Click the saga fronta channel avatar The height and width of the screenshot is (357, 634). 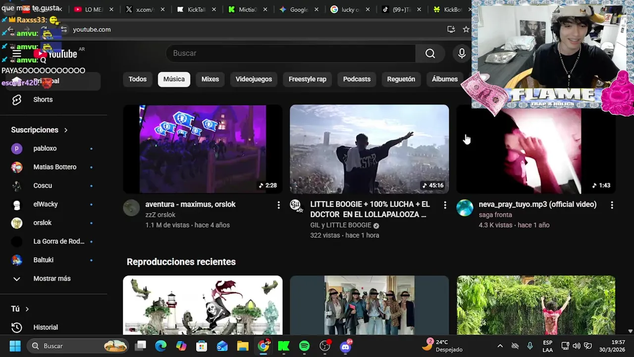coord(465,208)
